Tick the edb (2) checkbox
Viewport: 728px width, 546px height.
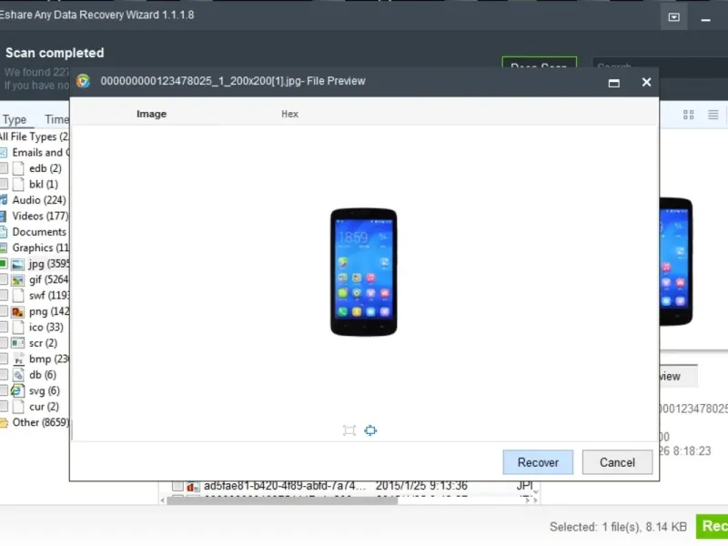[4, 168]
